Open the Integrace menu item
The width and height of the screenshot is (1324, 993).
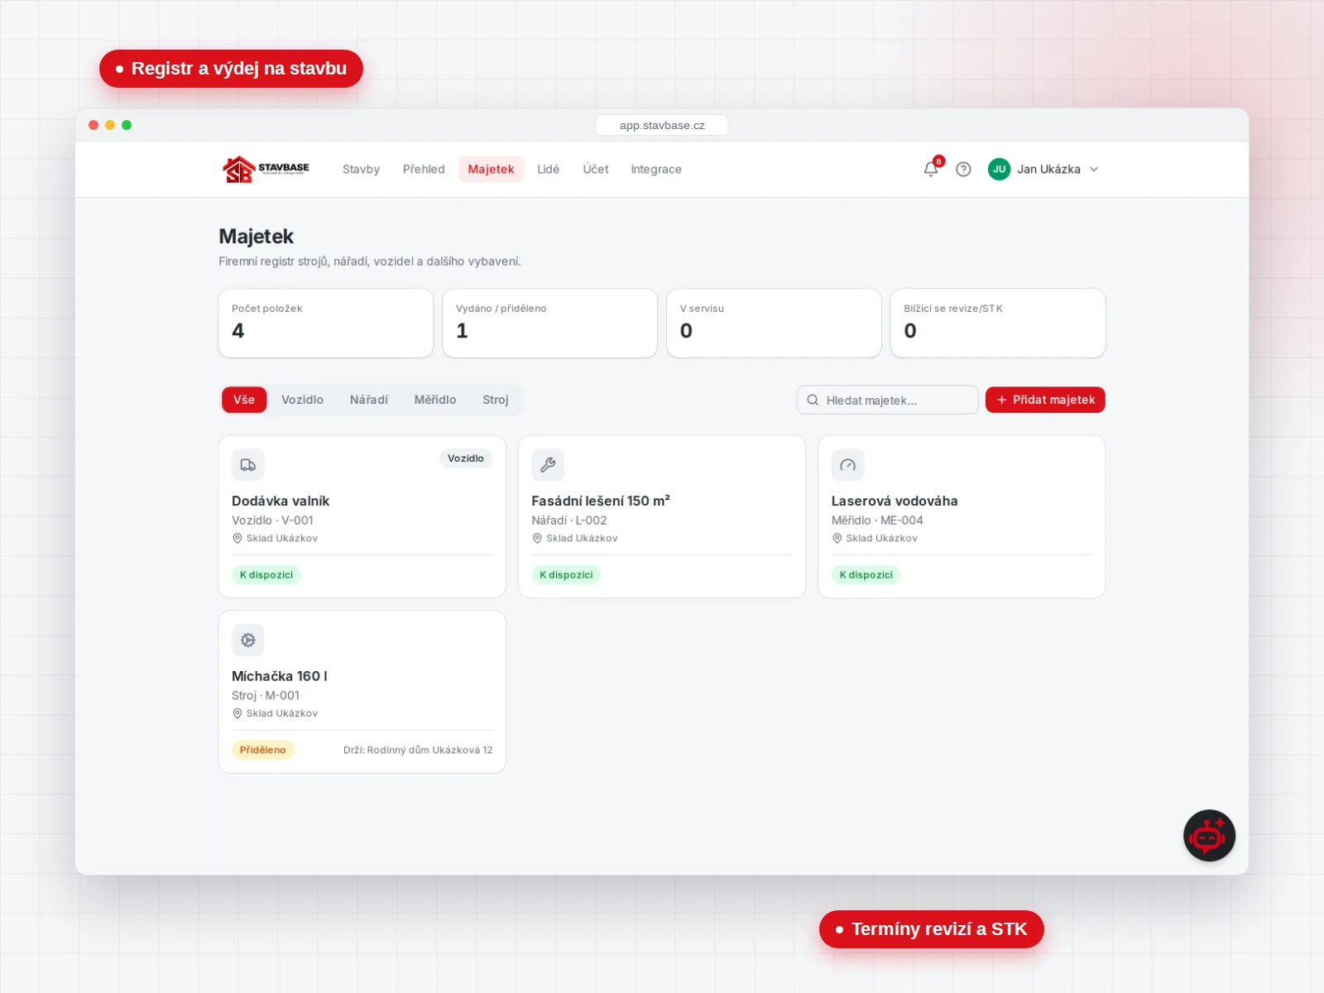(x=656, y=169)
